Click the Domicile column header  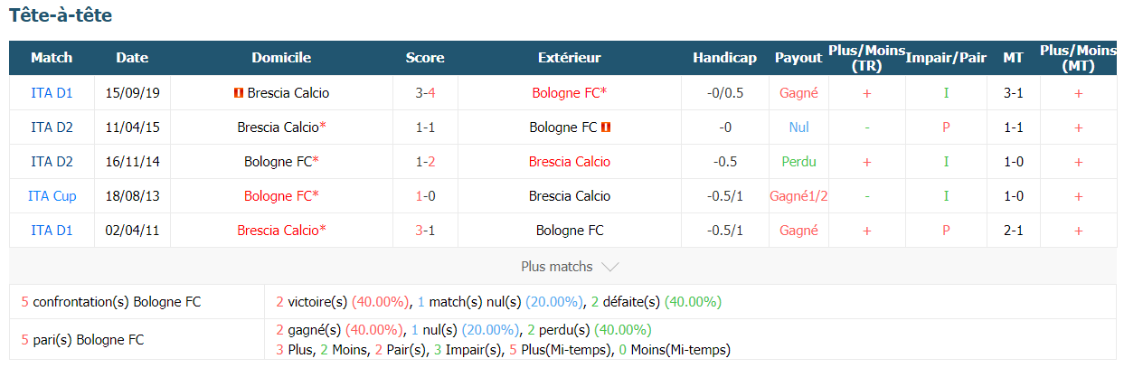pyautogui.click(x=281, y=58)
